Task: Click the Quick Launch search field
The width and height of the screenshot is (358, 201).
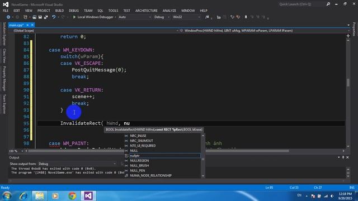Action: (x=302, y=4)
